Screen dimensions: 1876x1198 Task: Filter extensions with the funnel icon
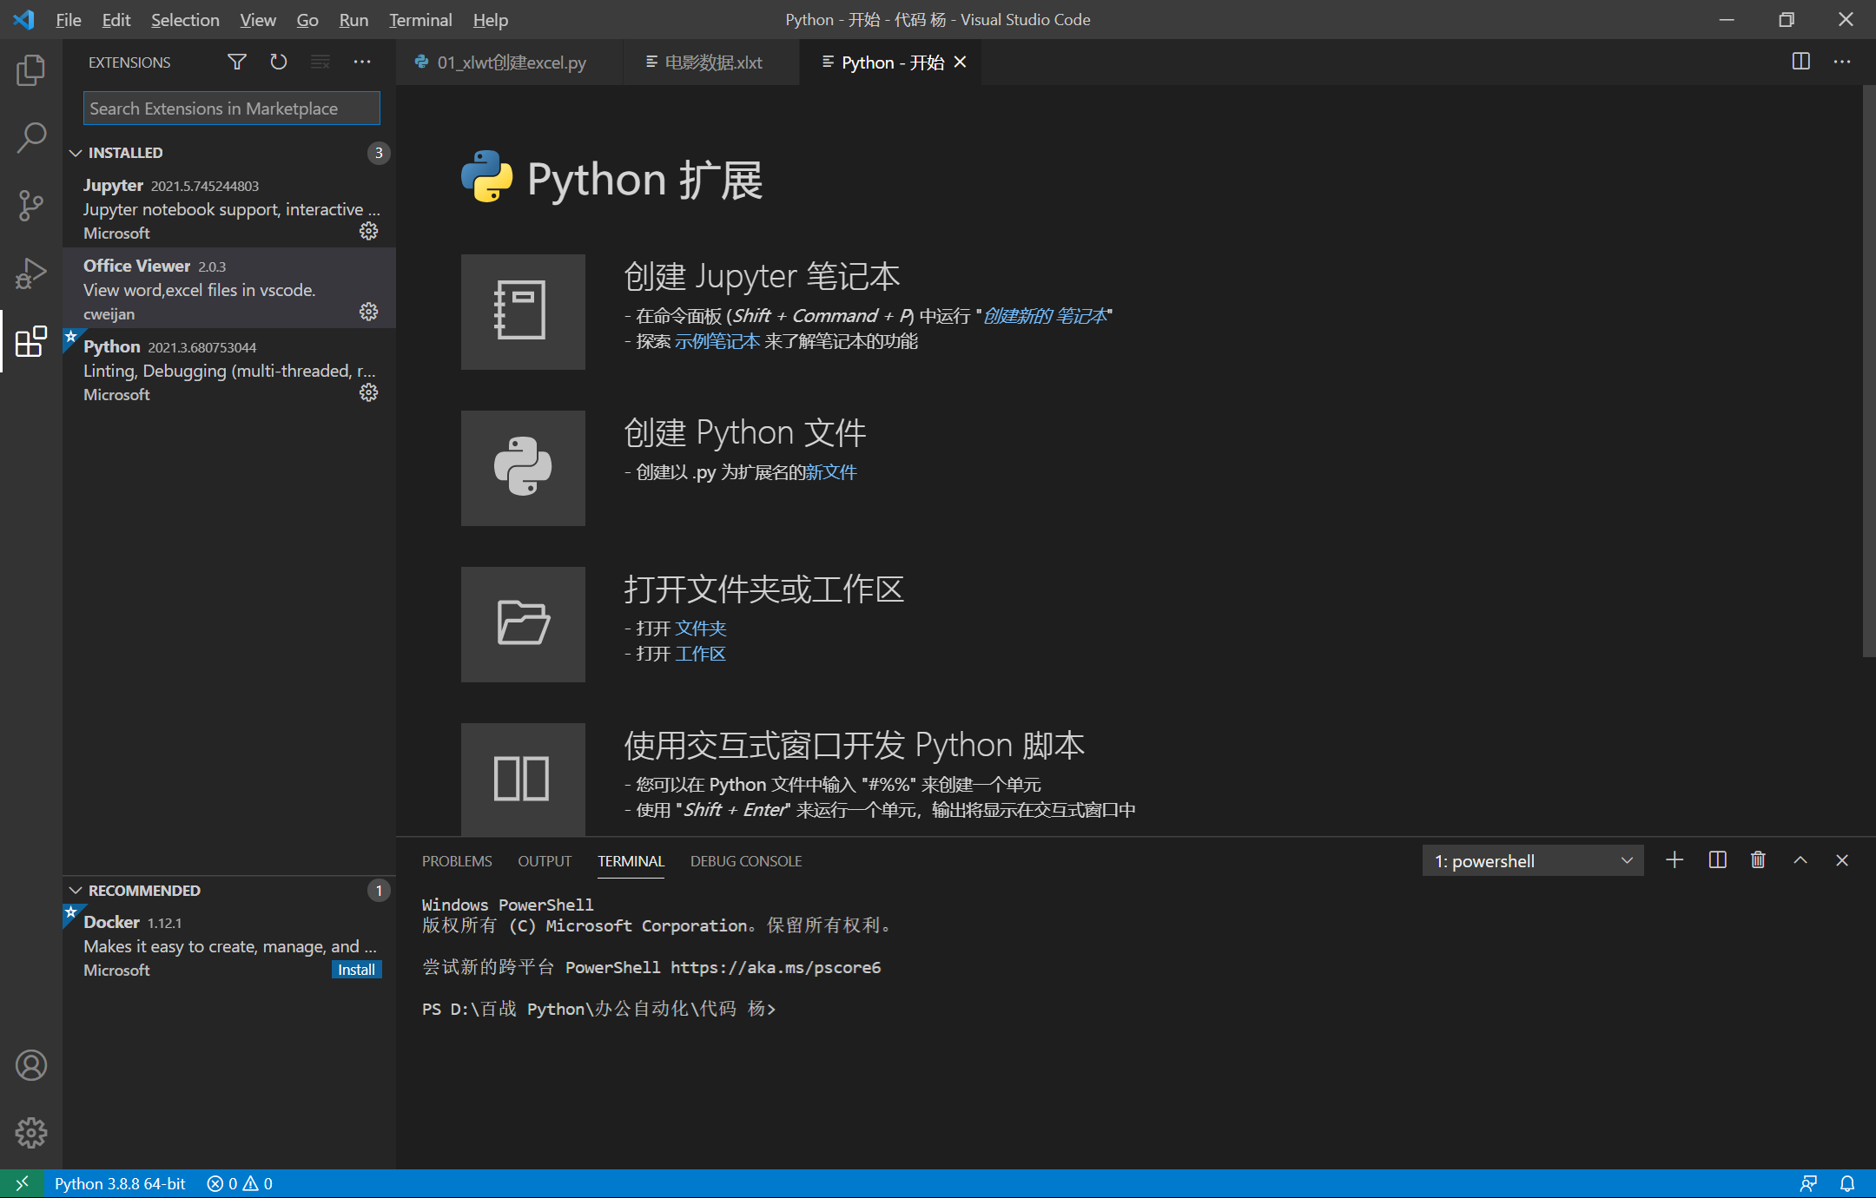pyautogui.click(x=237, y=62)
